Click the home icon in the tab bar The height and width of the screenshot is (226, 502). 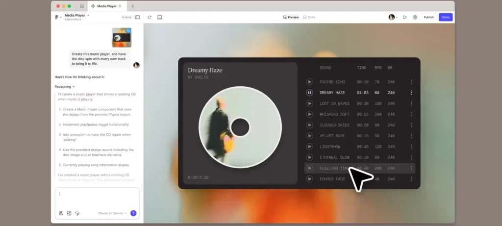point(82,6)
